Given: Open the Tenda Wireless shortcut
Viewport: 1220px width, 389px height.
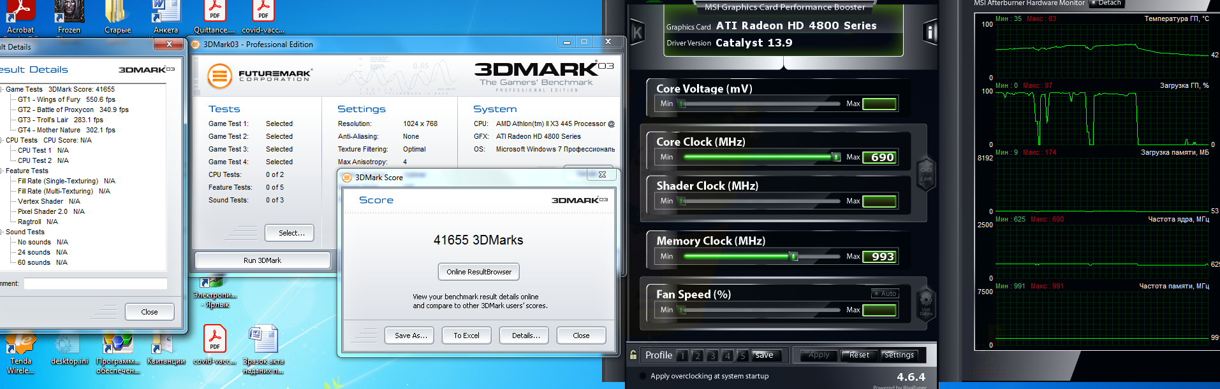Looking at the screenshot, I should (x=20, y=353).
